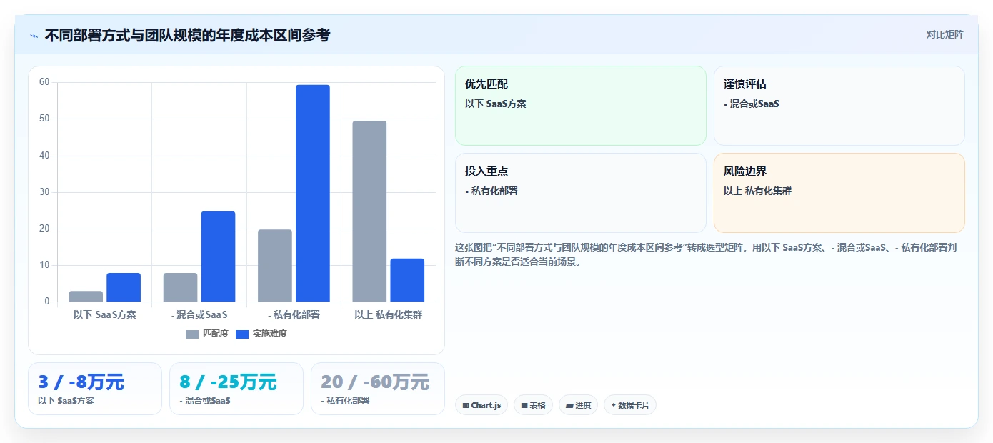
Task: Click text - 私有化部署 in 投入重点 card
Action: [x=491, y=191]
